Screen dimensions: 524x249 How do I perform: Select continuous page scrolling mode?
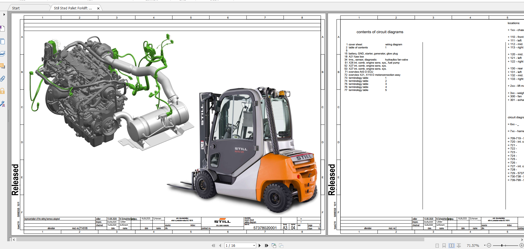pos(444,245)
